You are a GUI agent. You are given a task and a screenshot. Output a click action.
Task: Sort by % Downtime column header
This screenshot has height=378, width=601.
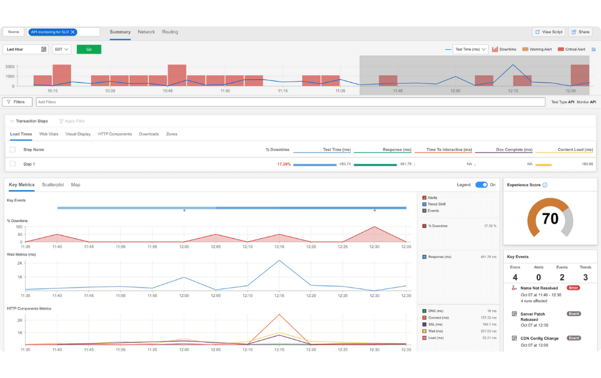pos(278,149)
